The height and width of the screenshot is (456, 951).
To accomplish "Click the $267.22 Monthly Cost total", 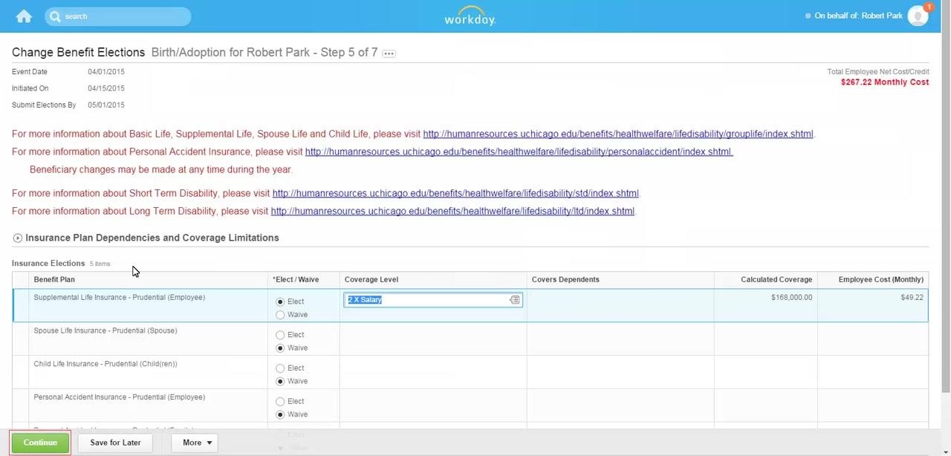I will (885, 82).
